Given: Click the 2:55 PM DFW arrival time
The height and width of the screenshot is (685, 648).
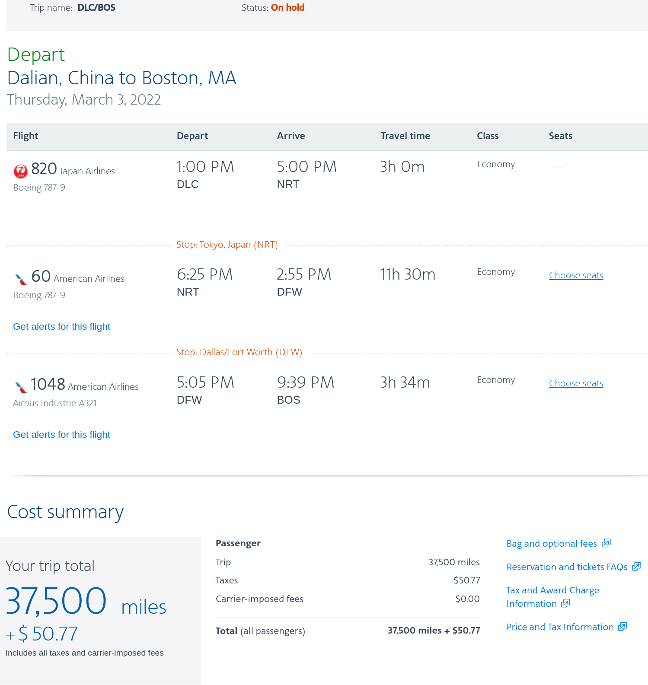Looking at the screenshot, I should (304, 282).
